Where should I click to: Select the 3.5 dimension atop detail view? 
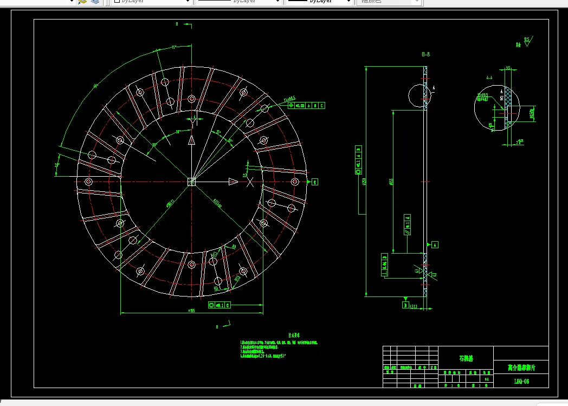tap(508, 68)
